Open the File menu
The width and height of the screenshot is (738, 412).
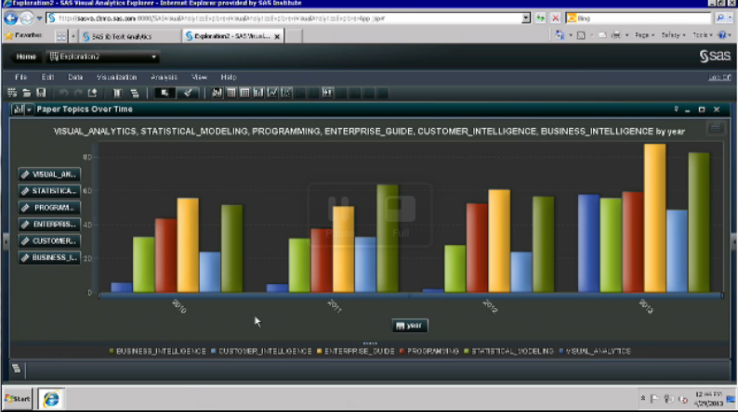(x=20, y=77)
